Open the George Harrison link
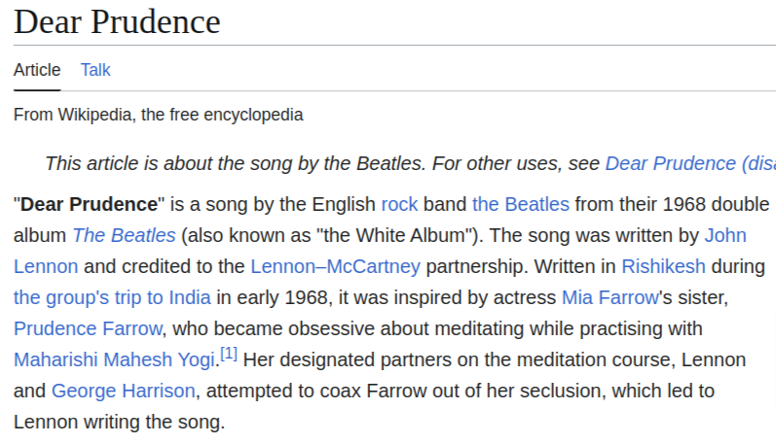This screenshot has height=444, width=776. click(124, 392)
